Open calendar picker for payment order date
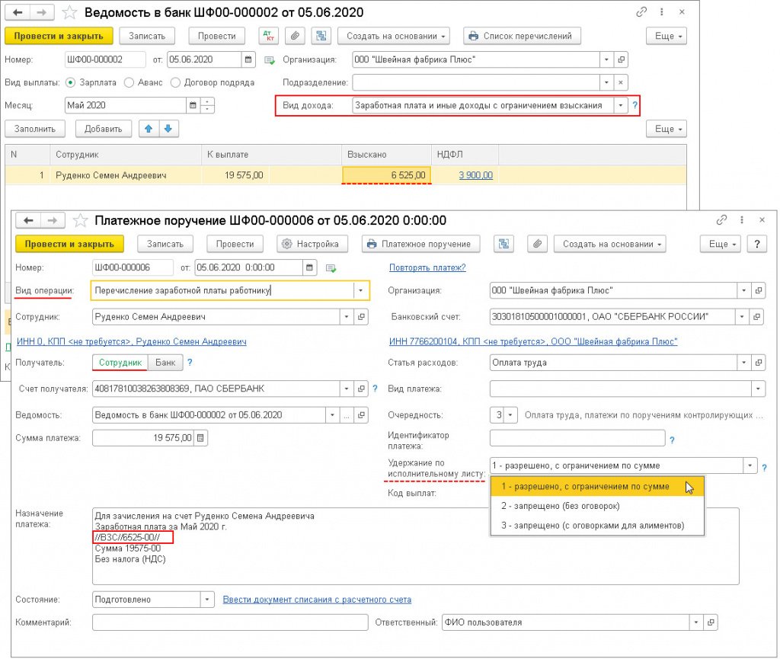Image resolution: width=780 pixels, height=659 pixels. point(309,268)
